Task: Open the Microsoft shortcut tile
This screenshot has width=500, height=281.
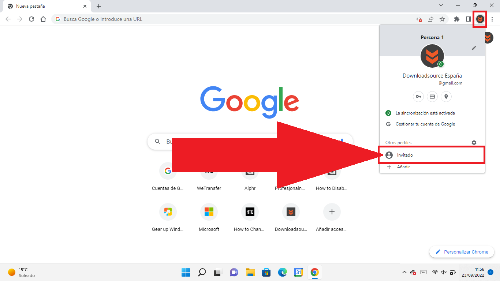Action: pos(209,218)
